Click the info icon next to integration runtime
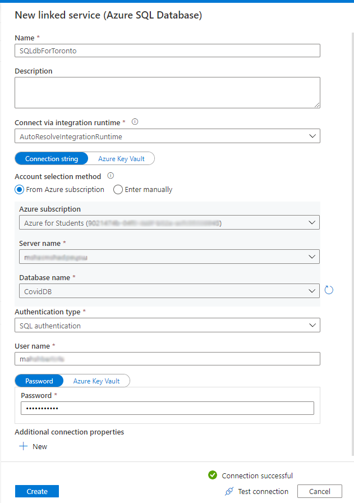Viewport: 354px width, 503px height. [135, 121]
